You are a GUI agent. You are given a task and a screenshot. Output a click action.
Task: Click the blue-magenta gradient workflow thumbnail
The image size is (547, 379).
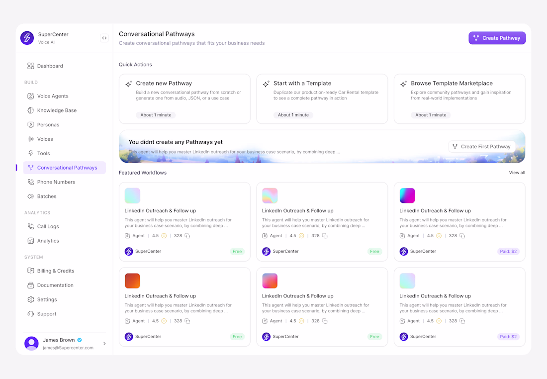coord(407,195)
